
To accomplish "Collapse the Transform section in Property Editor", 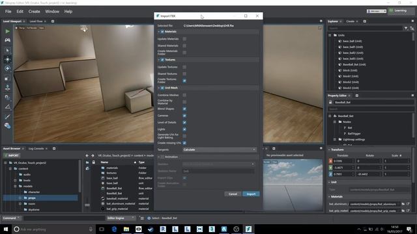I will point(329,149).
